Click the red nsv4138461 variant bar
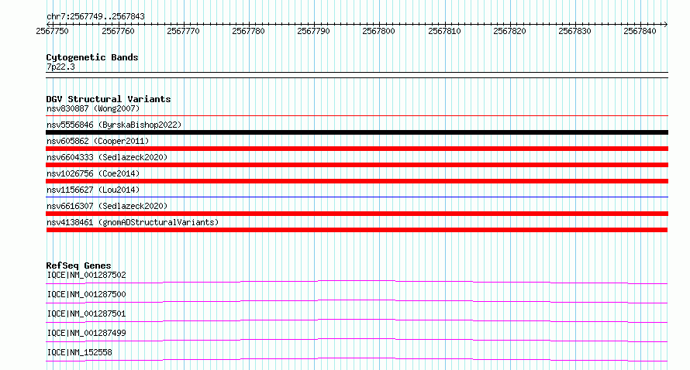This screenshot has height=370, width=690. pyautogui.click(x=357, y=230)
